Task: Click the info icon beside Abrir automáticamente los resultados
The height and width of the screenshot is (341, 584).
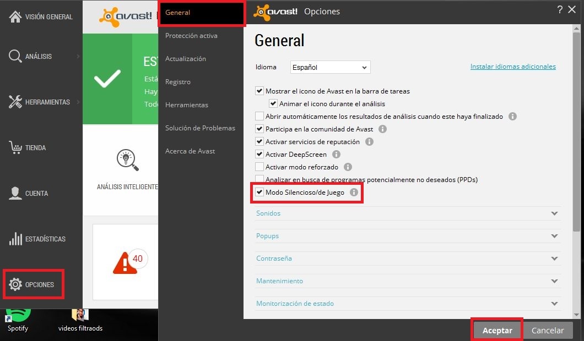Action: point(512,117)
